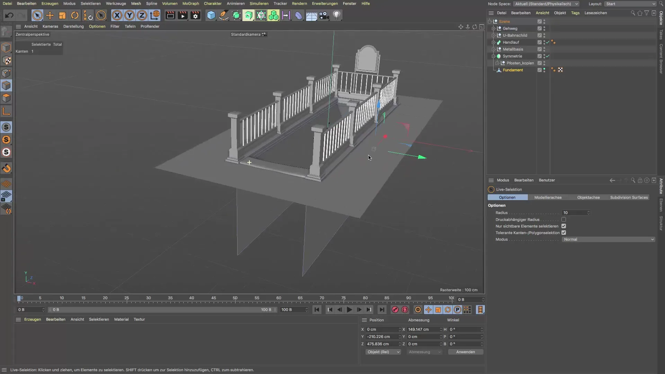Expand the Gehweg object tree
The image size is (665, 374).
(493, 28)
